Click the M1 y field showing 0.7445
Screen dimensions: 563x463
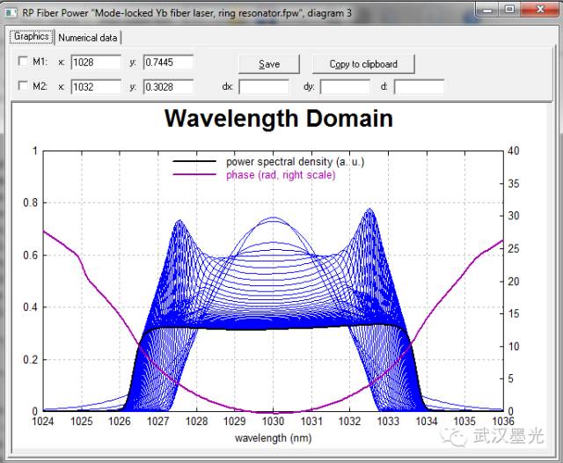click(x=168, y=62)
